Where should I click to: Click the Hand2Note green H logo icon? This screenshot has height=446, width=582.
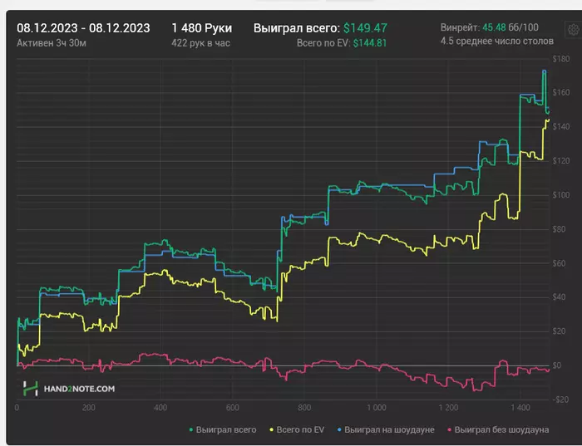click(x=31, y=389)
